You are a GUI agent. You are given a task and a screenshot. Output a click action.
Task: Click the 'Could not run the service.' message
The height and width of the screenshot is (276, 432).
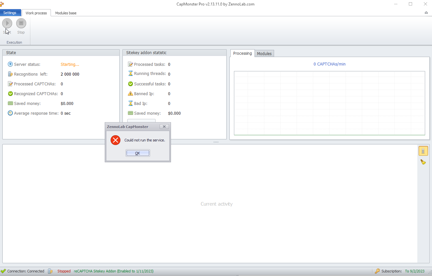(x=145, y=140)
